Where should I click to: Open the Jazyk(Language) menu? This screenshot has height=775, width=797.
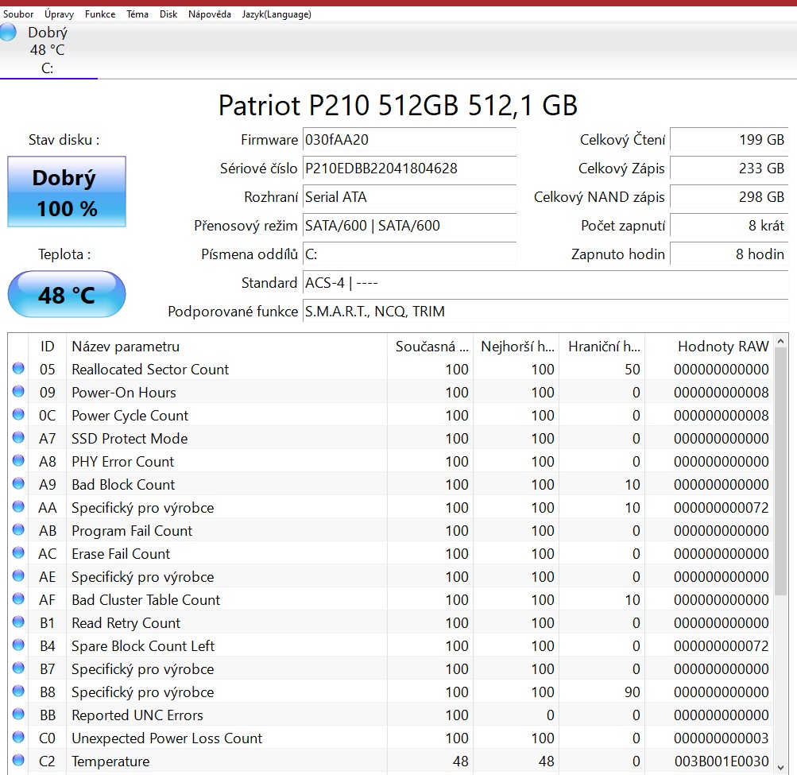[x=277, y=14]
